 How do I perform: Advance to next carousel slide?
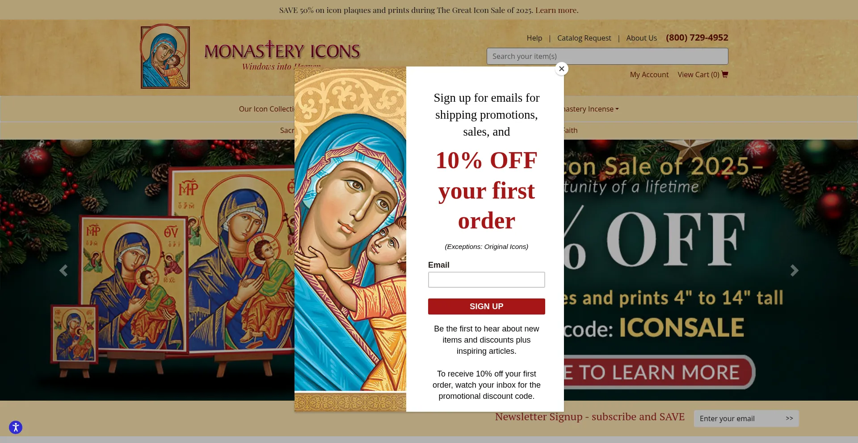tap(794, 270)
